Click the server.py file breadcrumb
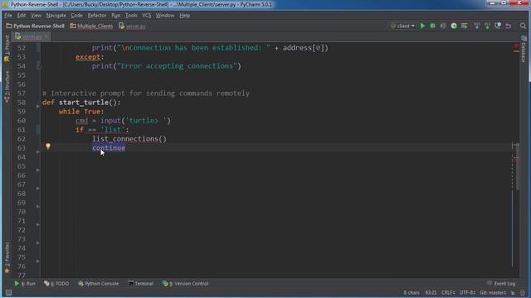Screen dimensions: 531x298 click(133, 26)
